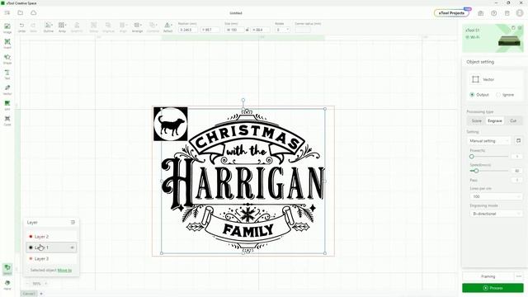Open the project files folder
528x297 pixels.
click(20, 13)
